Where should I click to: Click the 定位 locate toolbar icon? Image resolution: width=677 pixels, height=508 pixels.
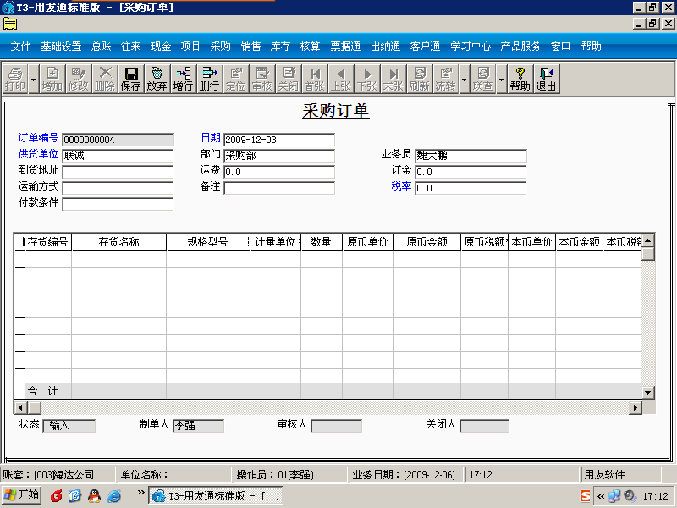tap(235, 79)
